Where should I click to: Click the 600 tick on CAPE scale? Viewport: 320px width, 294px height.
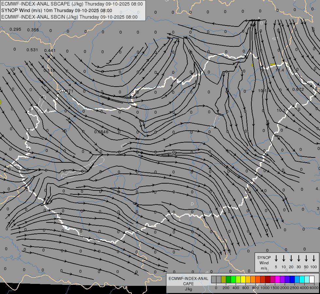245,288
